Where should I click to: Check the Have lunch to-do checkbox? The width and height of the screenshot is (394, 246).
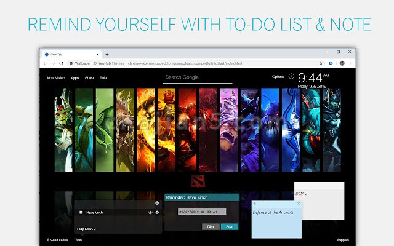[x=81, y=212]
